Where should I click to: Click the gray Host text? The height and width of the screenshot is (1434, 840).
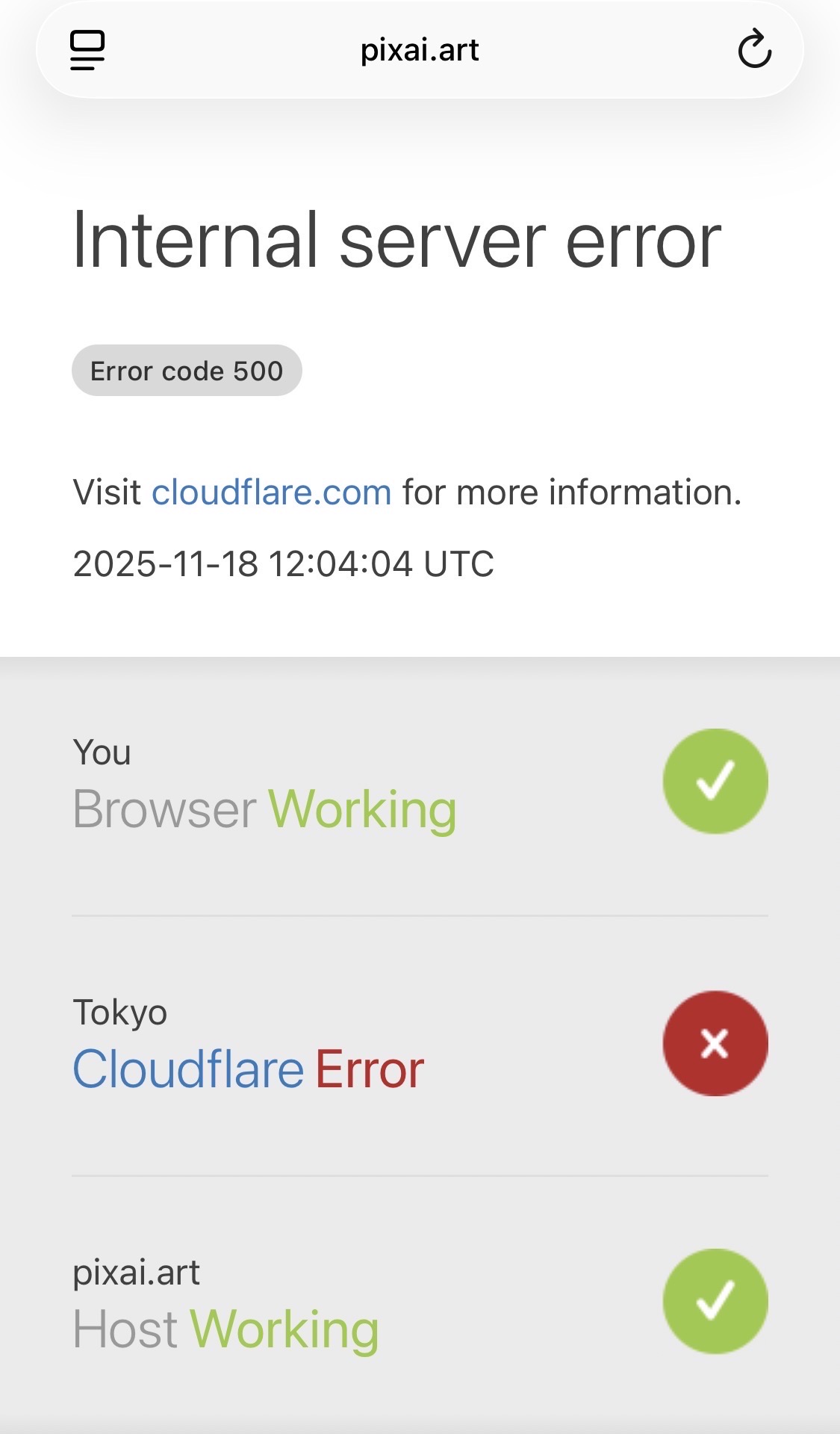pyautogui.click(x=125, y=1329)
